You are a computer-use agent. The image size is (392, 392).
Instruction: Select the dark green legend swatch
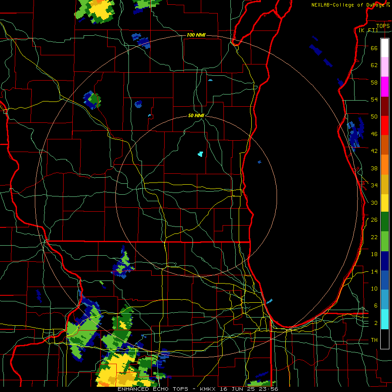385,222
